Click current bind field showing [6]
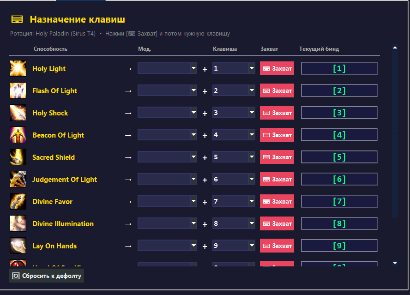The height and width of the screenshot is (295, 410). point(339,179)
